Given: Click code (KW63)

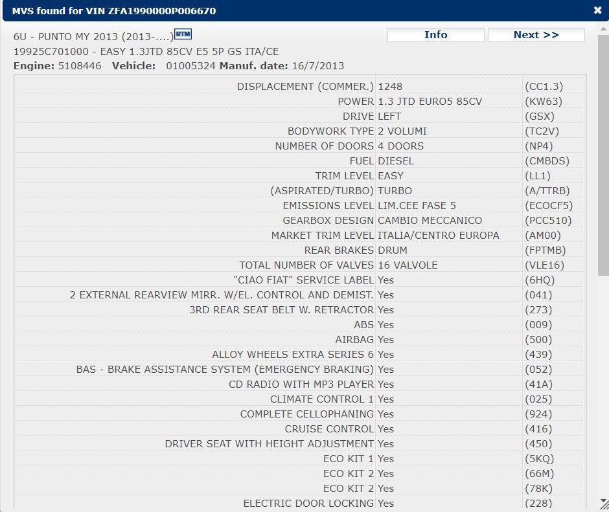Looking at the screenshot, I should point(544,102).
